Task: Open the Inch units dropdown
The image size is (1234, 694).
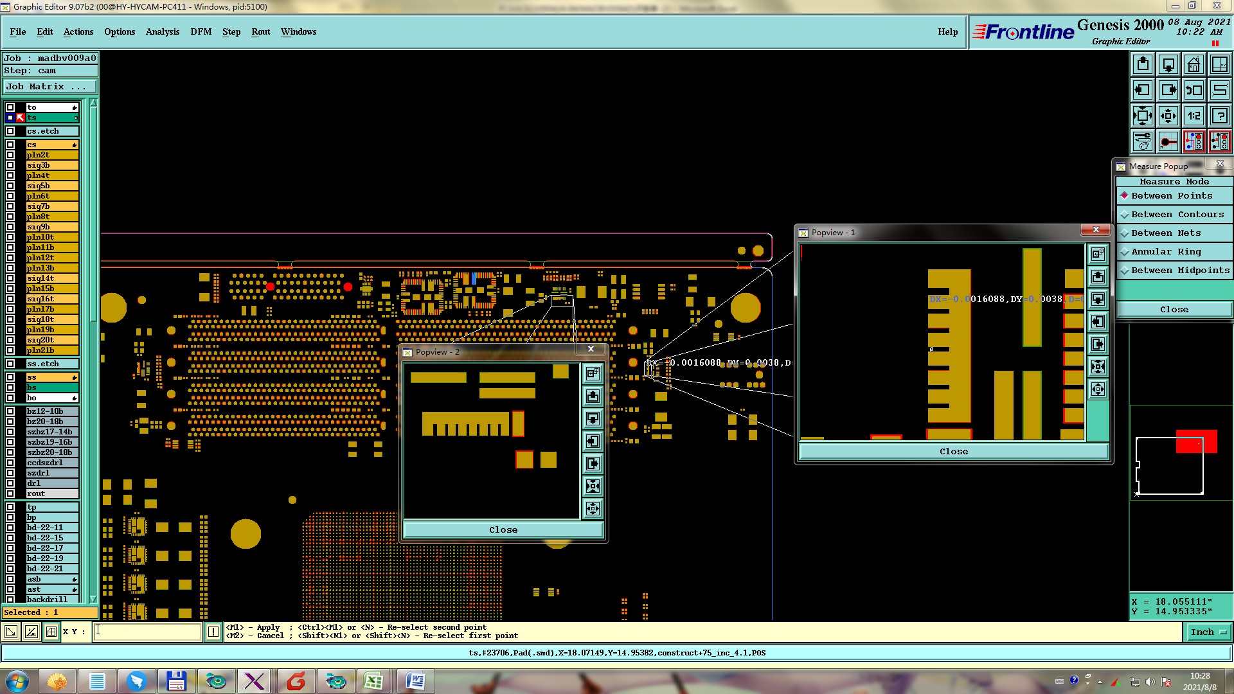Action: 1208,632
